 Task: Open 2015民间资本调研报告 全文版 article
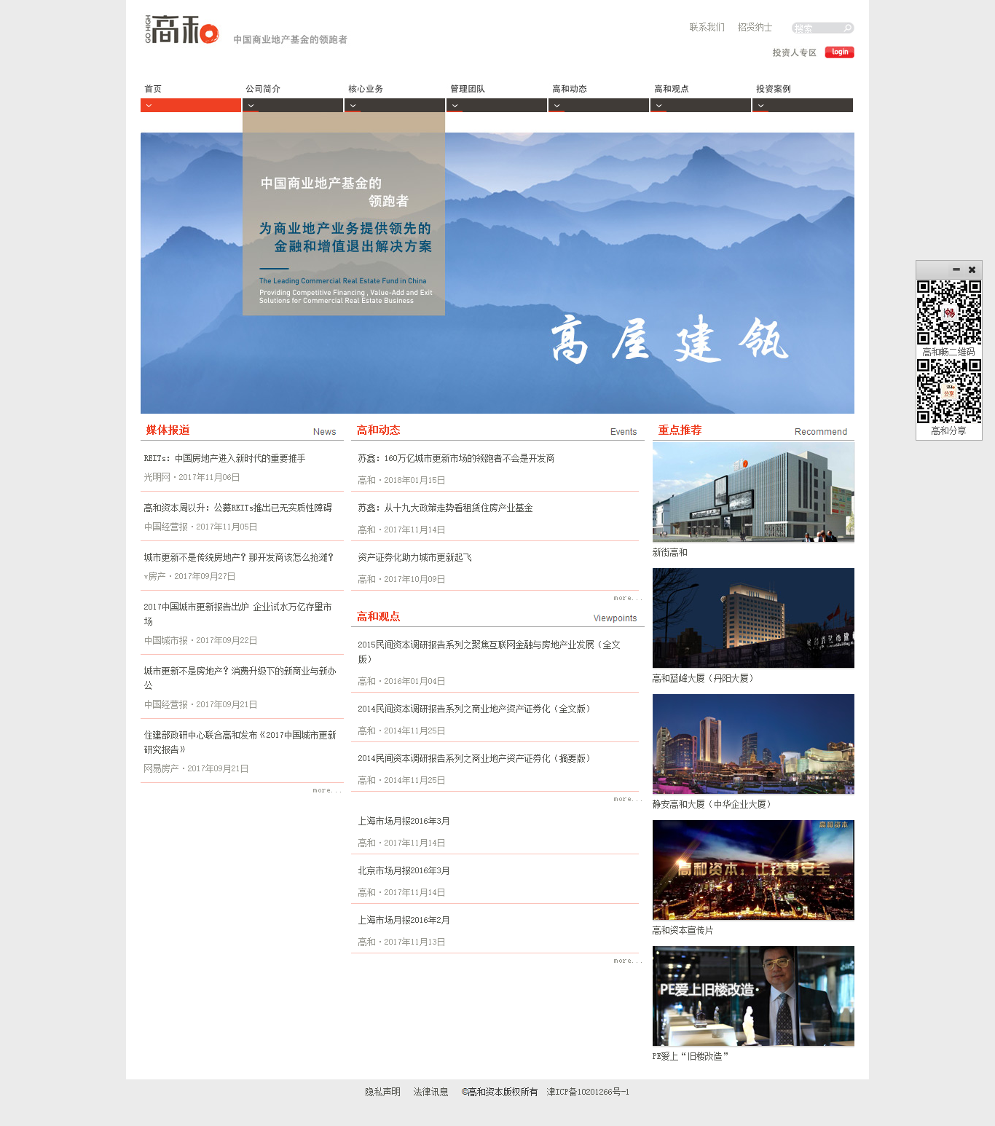pyautogui.click(x=489, y=652)
